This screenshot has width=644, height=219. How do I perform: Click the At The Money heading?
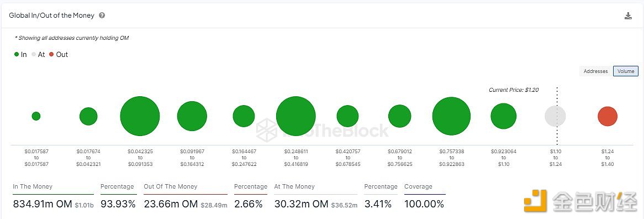pyautogui.click(x=294, y=186)
